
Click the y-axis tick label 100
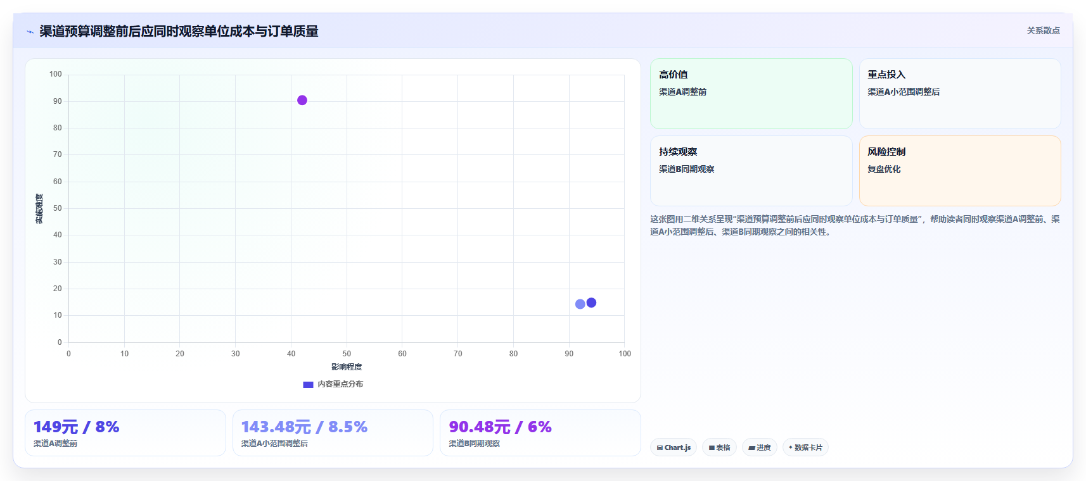[56, 74]
